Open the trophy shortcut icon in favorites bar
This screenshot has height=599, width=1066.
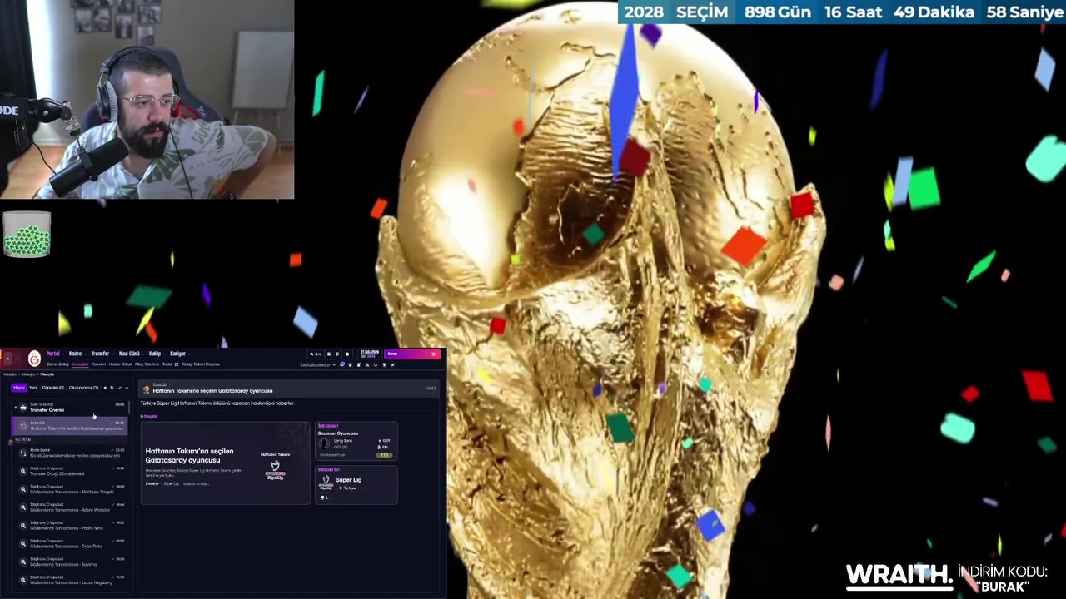coord(384,365)
